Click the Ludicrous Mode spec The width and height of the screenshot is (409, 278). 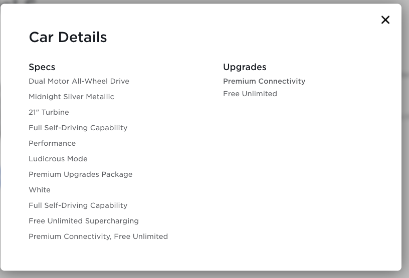click(x=58, y=159)
